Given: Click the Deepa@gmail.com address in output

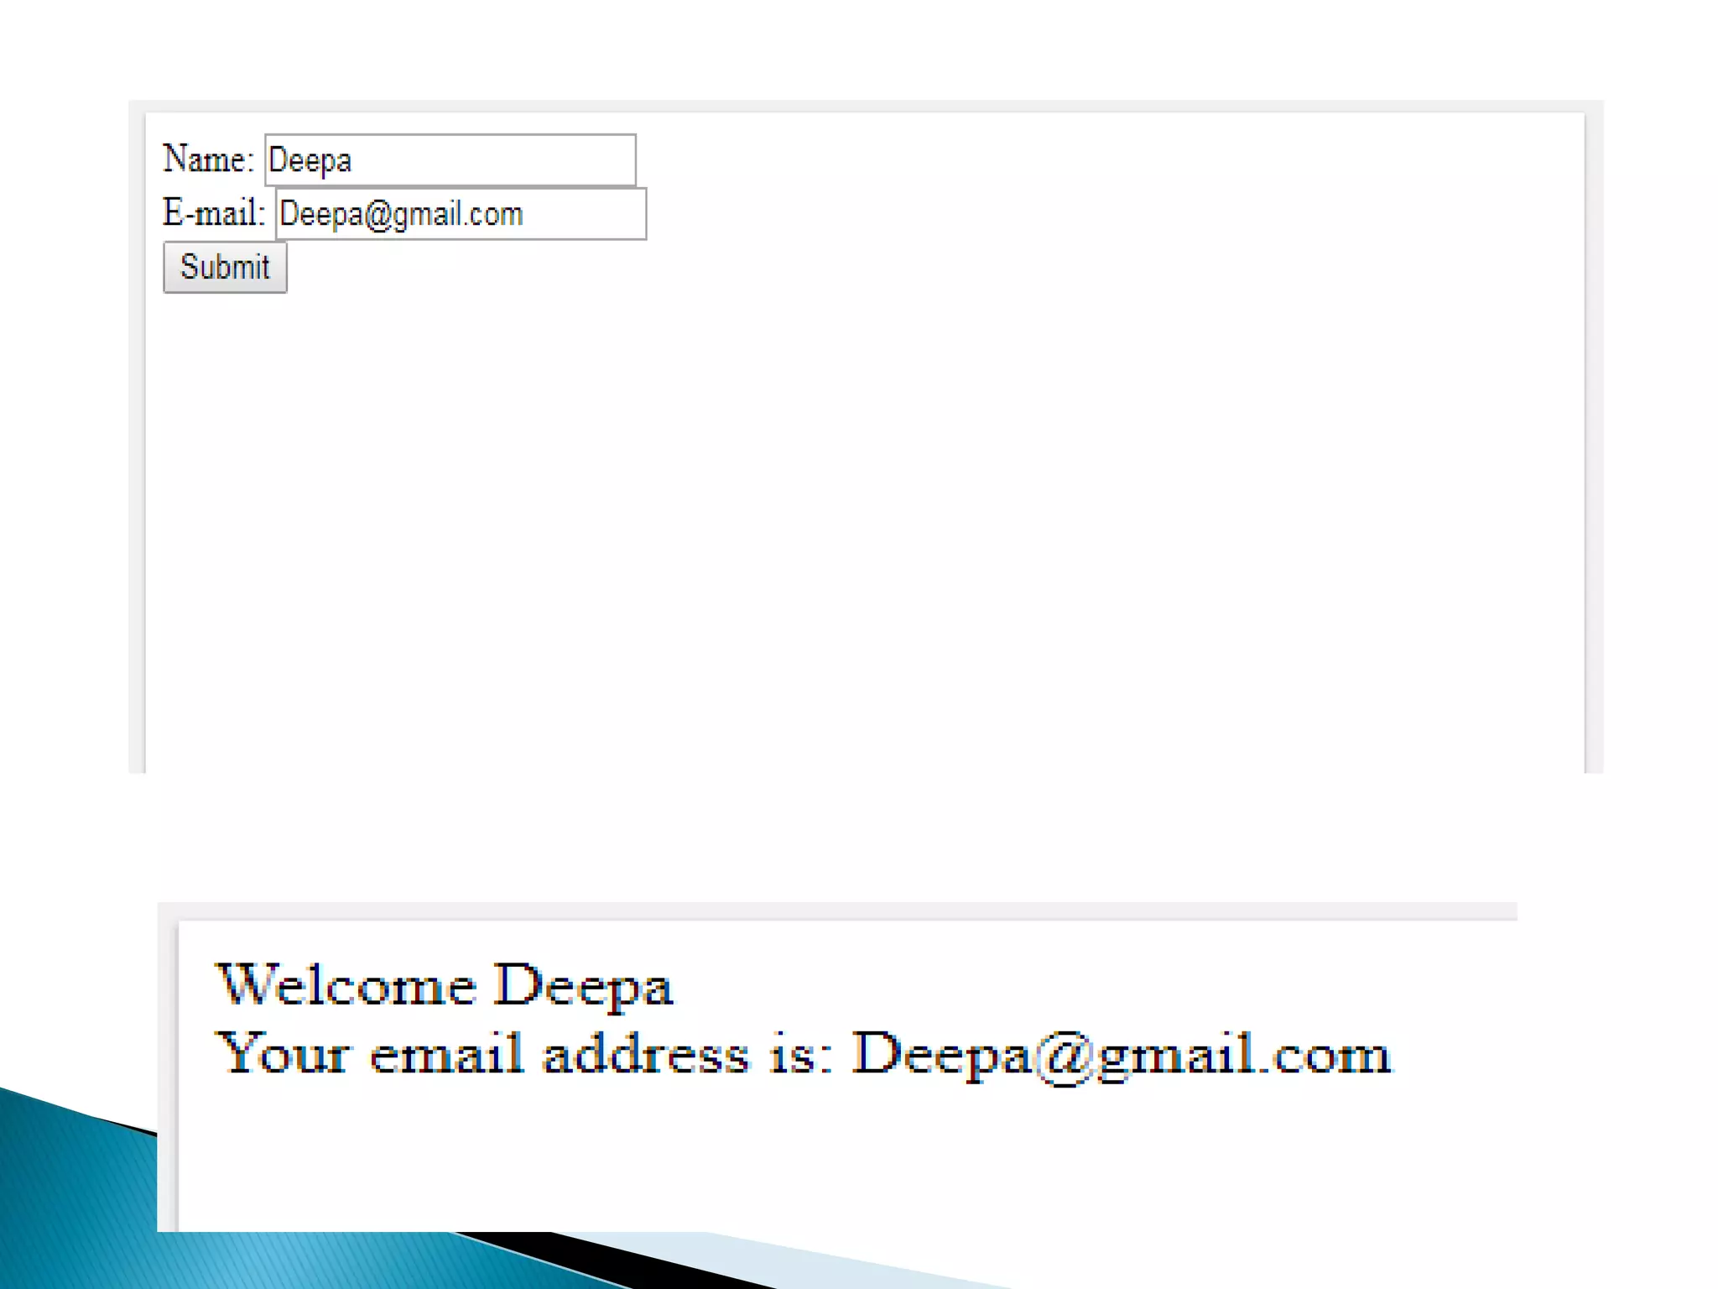Looking at the screenshot, I should point(1122,1054).
